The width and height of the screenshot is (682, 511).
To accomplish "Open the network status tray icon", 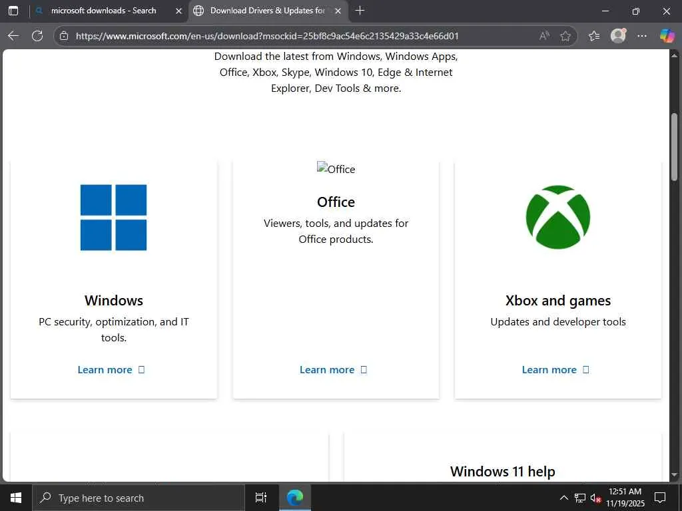I will click(x=580, y=498).
